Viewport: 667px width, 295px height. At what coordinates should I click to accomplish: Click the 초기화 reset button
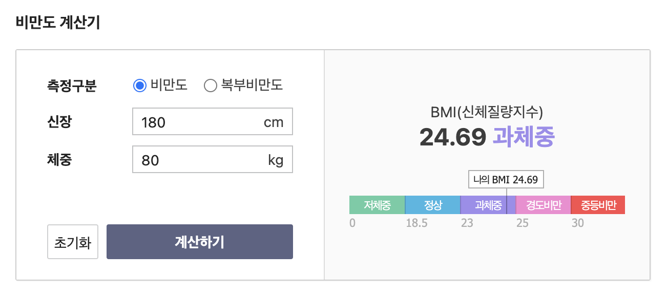click(72, 242)
